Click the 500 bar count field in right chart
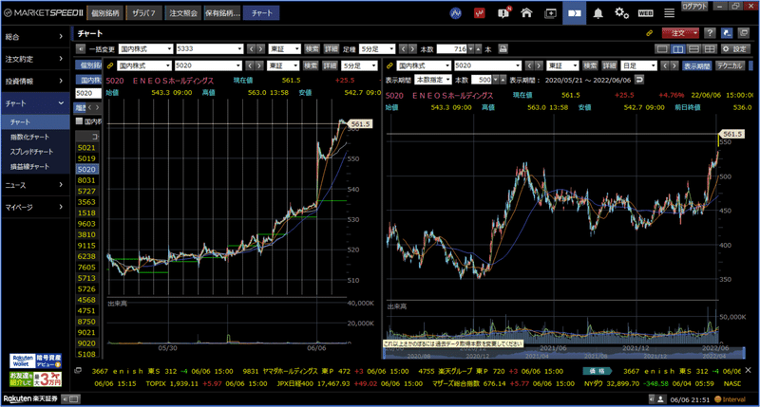 [x=483, y=80]
